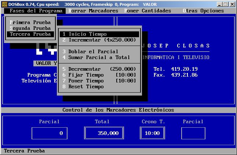Select Primera Prueba from the dropdown
Image resolution: width=237 pixels, height=155 pixels.
(x=30, y=23)
